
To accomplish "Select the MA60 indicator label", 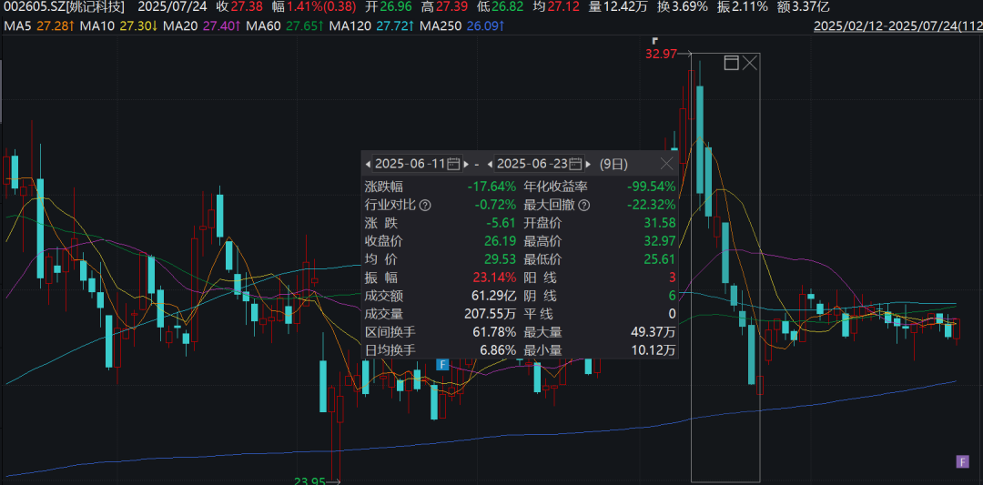I will [x=263, y=26].
